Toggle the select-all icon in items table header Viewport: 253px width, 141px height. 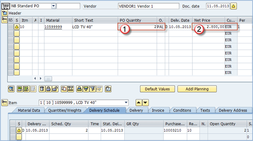tap(11, 20)
